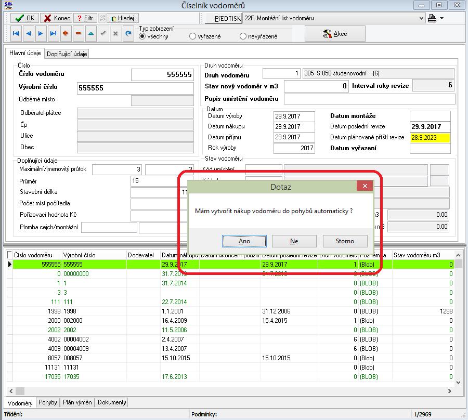Click the Datum poslední revize field
Image resolution: width=468 pixels, height=420 pixels.
tap(430, 127)
